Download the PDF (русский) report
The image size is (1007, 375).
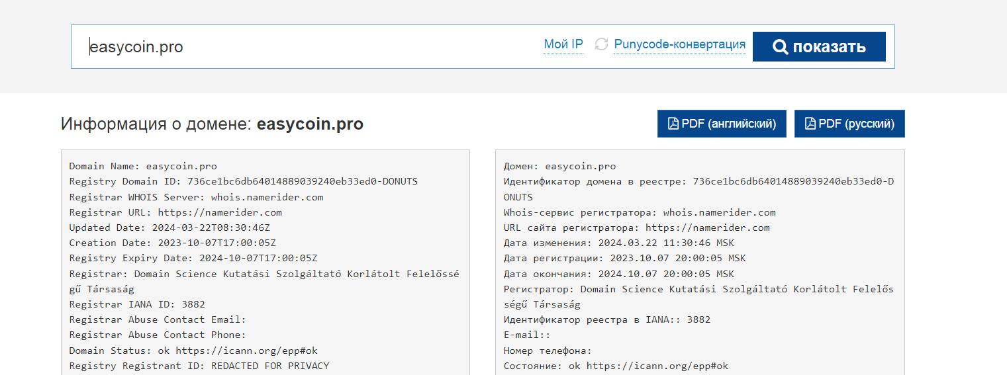pyautogui.click(x=849, y=124)
